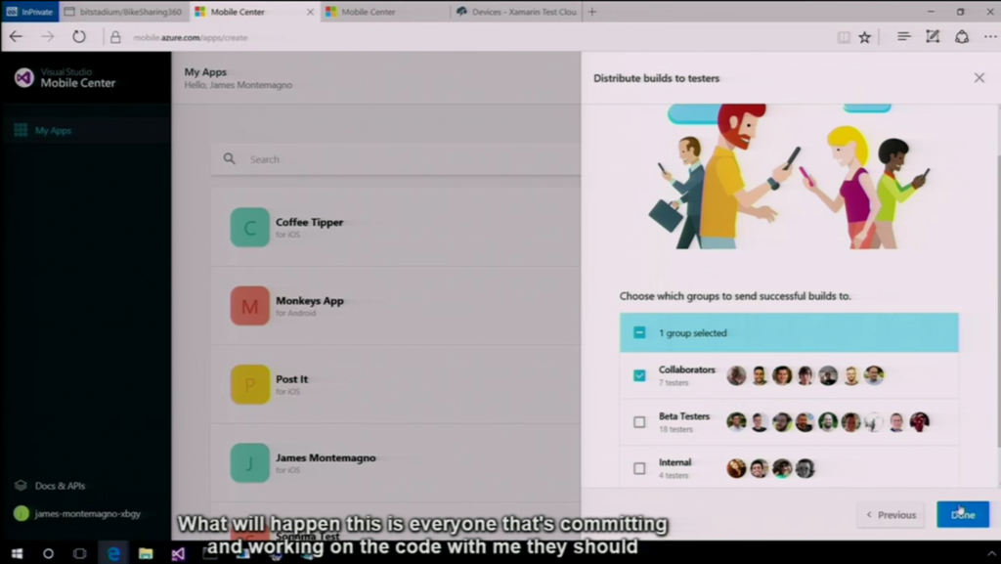1001x564 pixels.
Task: Open the Monkeys App entry
Action: click(x=396, y=306)
